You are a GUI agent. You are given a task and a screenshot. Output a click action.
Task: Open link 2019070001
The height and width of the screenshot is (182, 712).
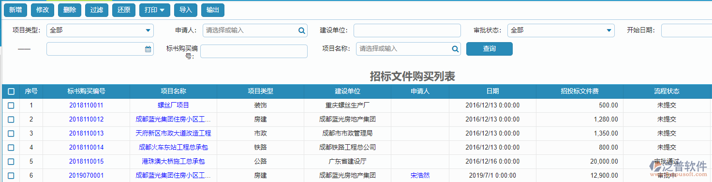click(87, 175)
